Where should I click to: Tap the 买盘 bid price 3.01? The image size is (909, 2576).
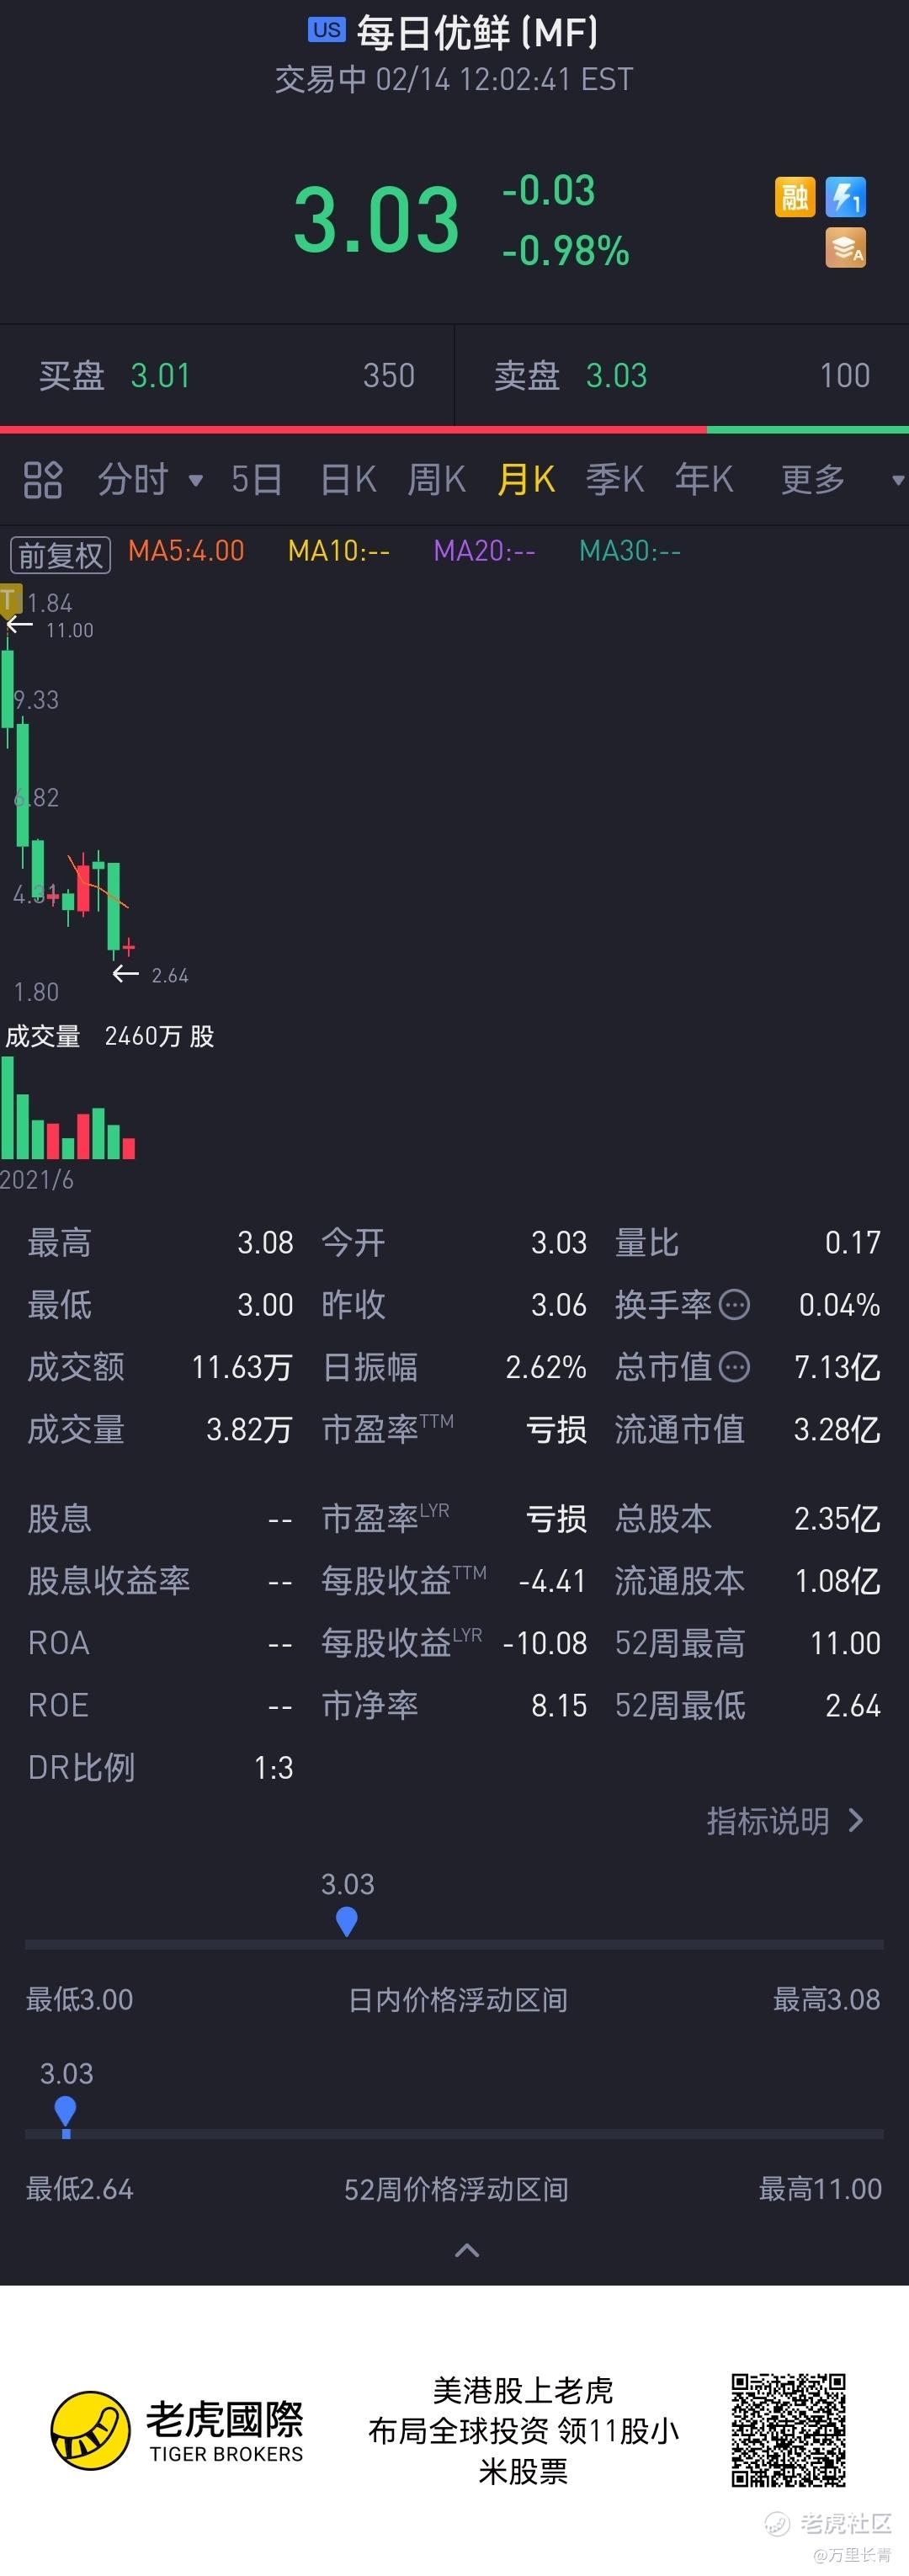(160, 376)
